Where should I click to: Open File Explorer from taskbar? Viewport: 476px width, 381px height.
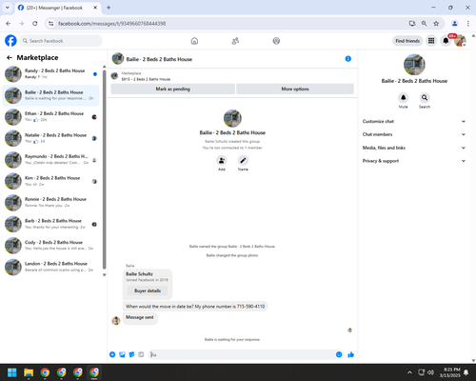point(29,372)
